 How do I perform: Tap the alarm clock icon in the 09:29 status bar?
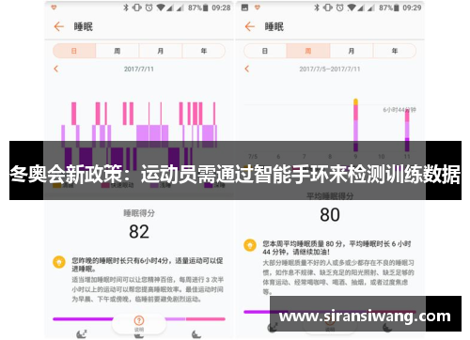(x=340, y=8)
